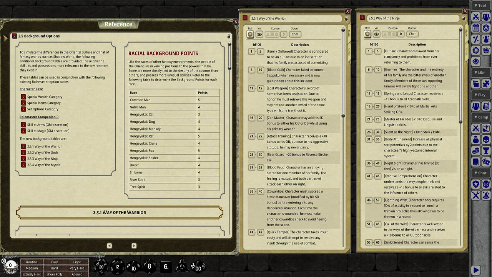The image size is (492, 277).
Task: Pick the d12 die
Action: 117,266
